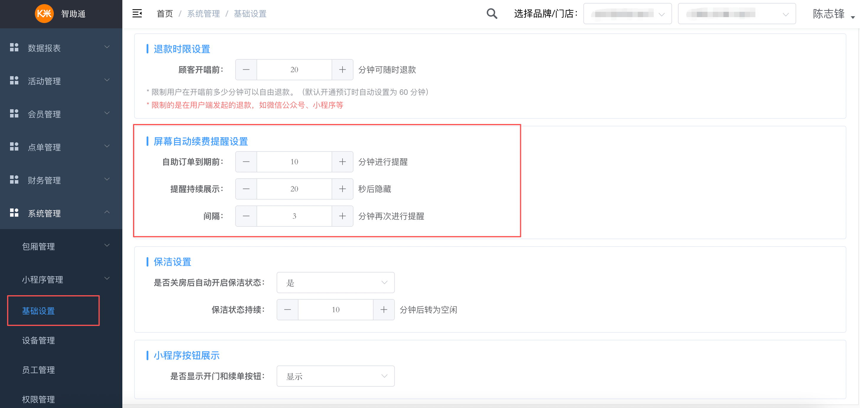This screenshot has width=860, height=408.
Task: Click the search magnifier icon
Action: coord(491,14)
